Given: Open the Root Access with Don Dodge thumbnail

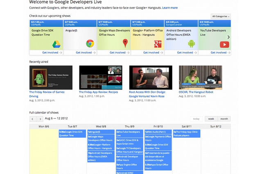Looking at the screenshot, I should tap(151, 78).
